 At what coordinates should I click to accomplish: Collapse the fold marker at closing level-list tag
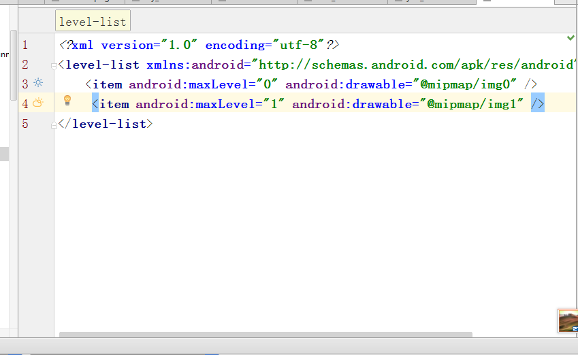tap(54, 125)
